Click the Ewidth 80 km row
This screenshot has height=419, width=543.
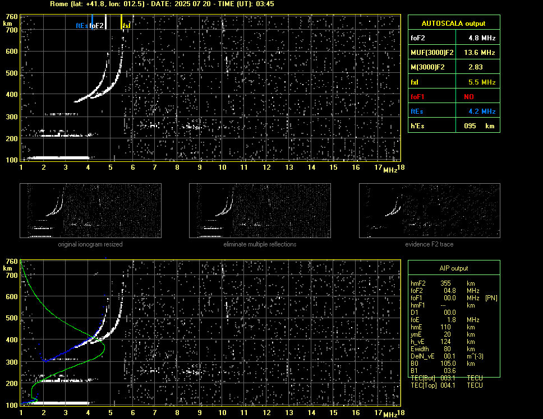tap(443, 349)
